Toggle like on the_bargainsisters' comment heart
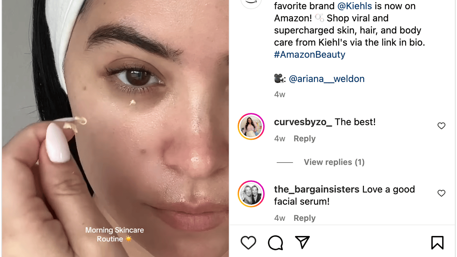Viewport: 457px width, 257px height. [x=441, y=193]
